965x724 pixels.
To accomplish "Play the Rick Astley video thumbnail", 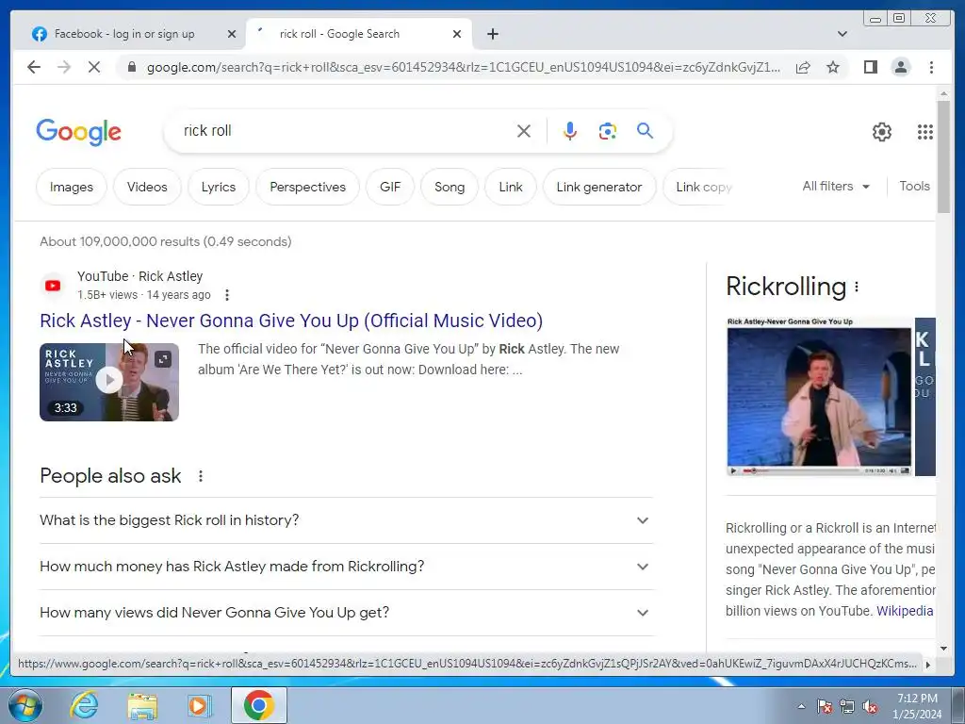I will [x=109, y=382].
